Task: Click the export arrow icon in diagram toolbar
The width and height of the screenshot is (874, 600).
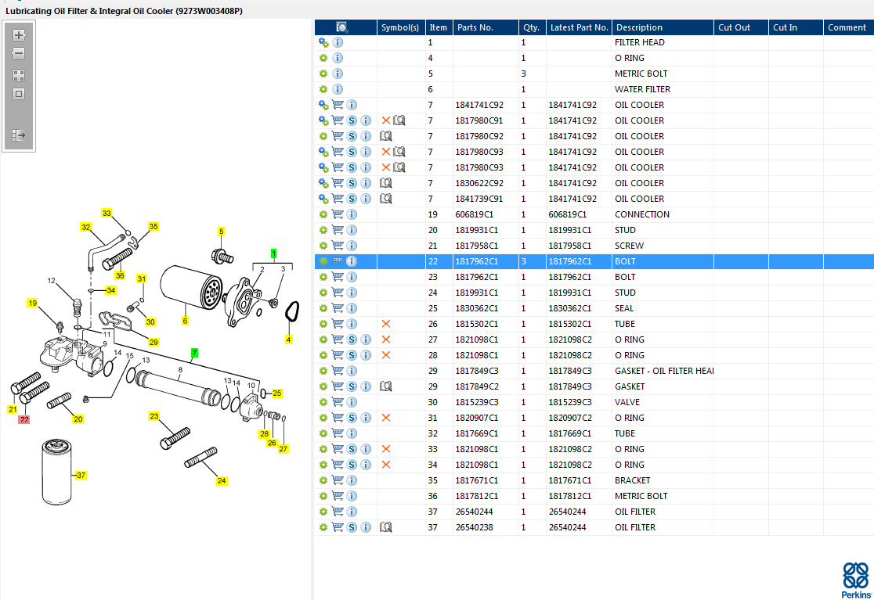Action: coord(19,135)
